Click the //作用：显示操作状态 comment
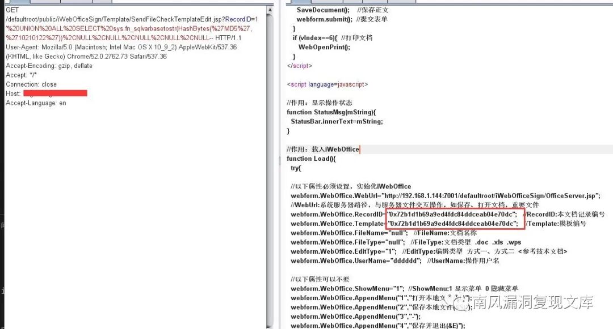 320,103
